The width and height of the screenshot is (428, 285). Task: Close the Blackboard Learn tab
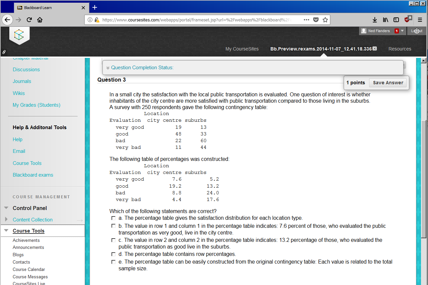pyautogui.click(x=83, y=8)
